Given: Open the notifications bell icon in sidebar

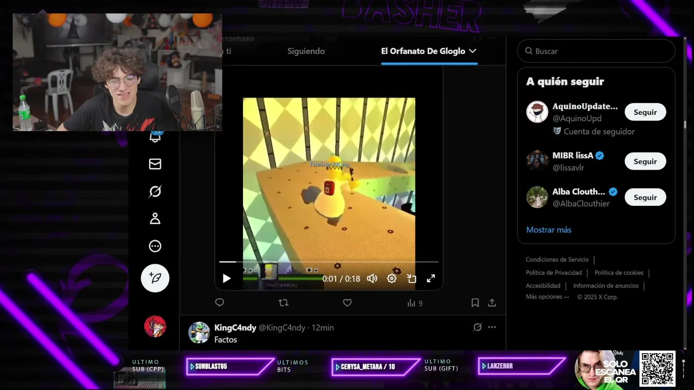Looking at the screenshot, I should pyautogui.click(x=155, y=136).
